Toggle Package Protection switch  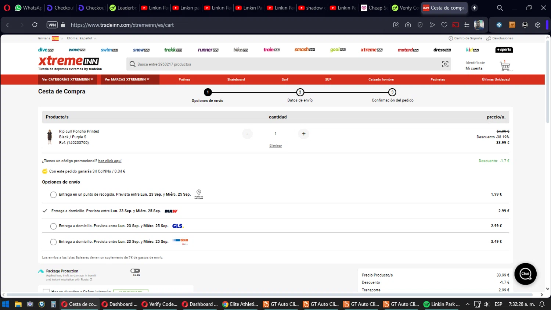(x=135, y=271)
